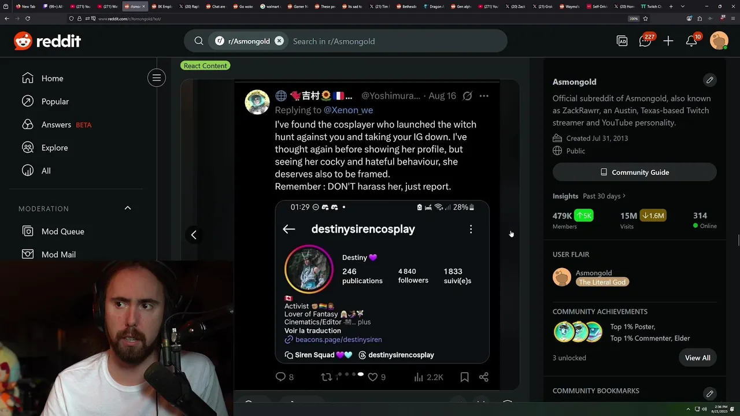
Task: Click the create post plus icon
Action: [668, 41]
